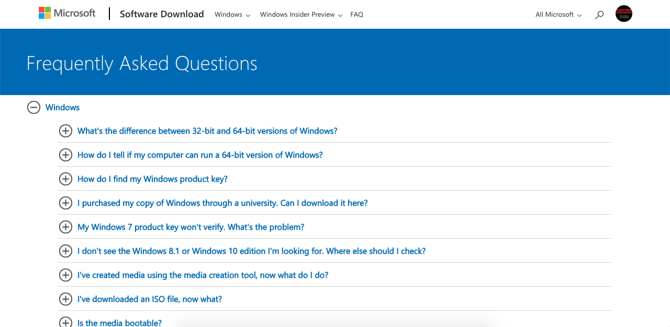Click the Microsoft logo
The height and width of the screenshot is (327, 670).
67,14
